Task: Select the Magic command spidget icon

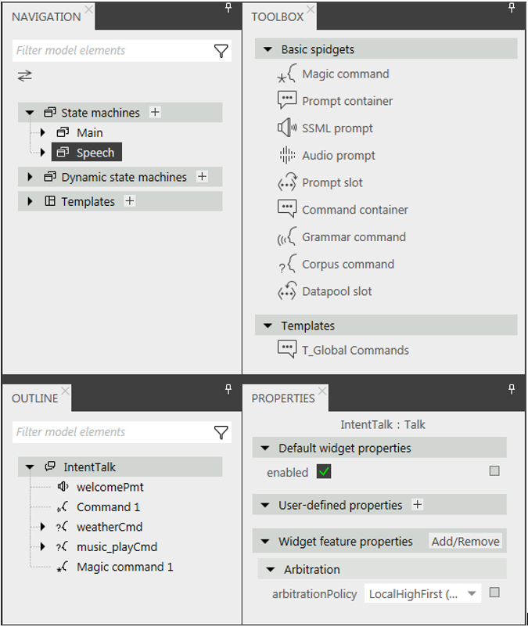Action: [286, 74]
